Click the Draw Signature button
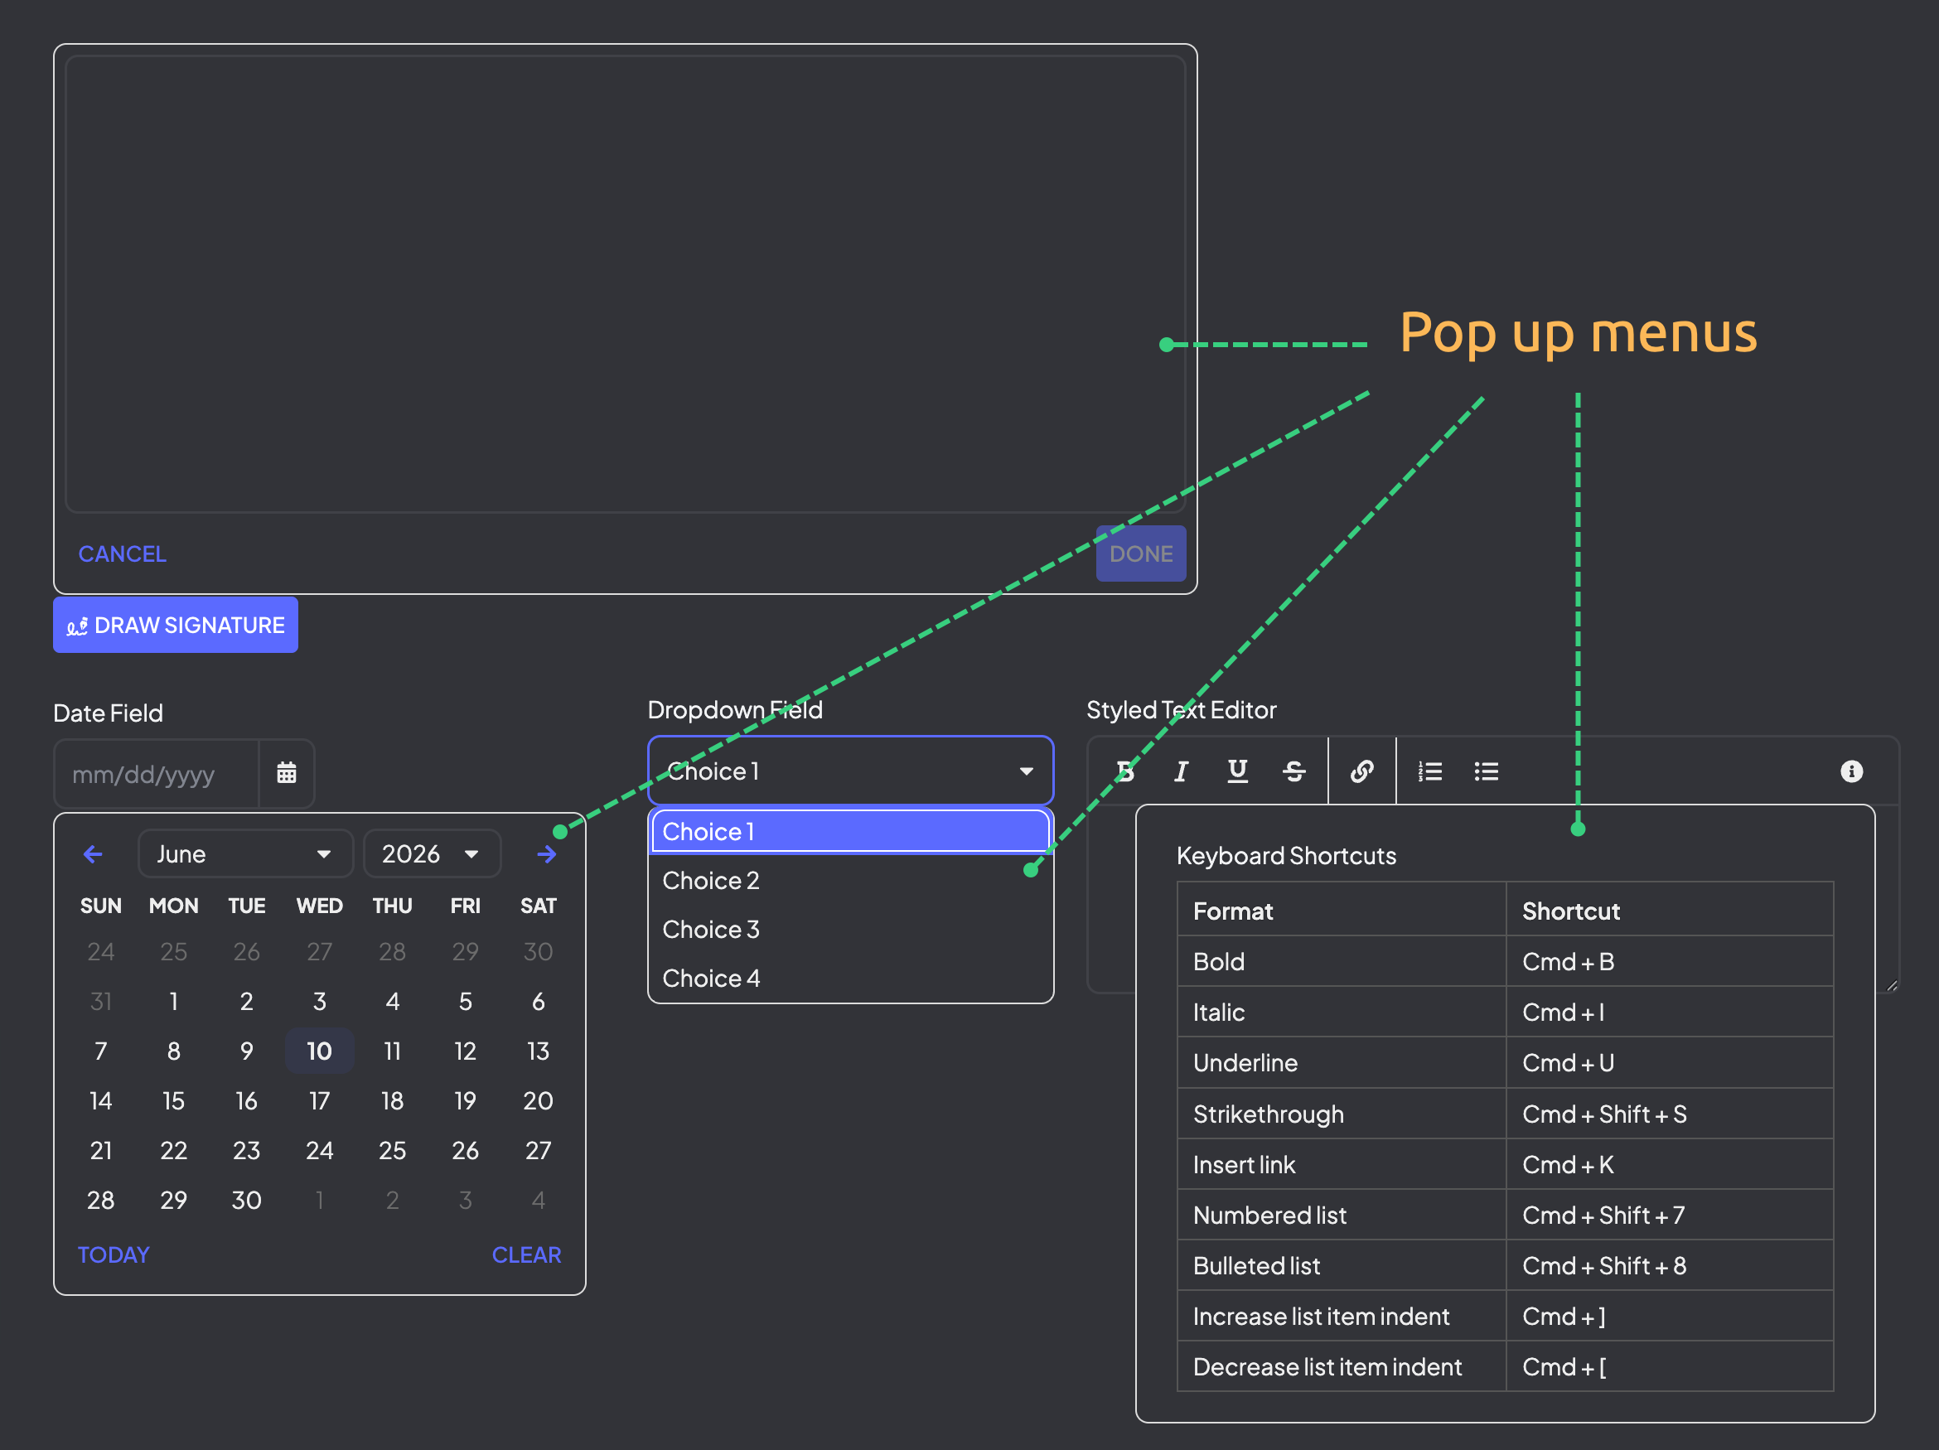The width and height of the screenshot is (1939, 1450). pyautogui.click(x=176, y=625)
